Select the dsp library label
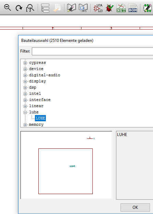 33,87
